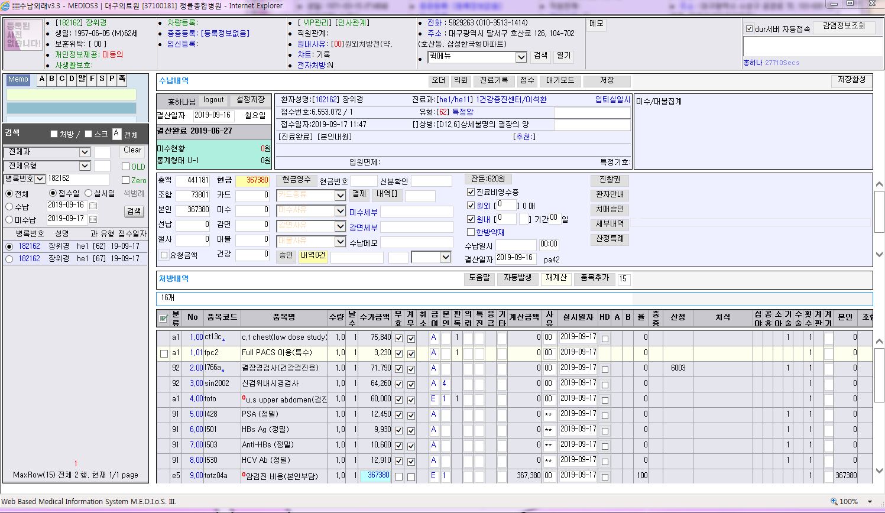Image resolution: width=885 pixels, height=513 pixels.
Task: Select the 폭 letter tab next to Memo
Action: tap(122, 79)
